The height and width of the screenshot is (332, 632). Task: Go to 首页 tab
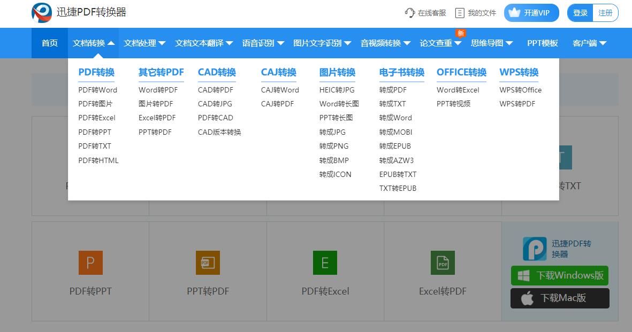pos(50,43)
